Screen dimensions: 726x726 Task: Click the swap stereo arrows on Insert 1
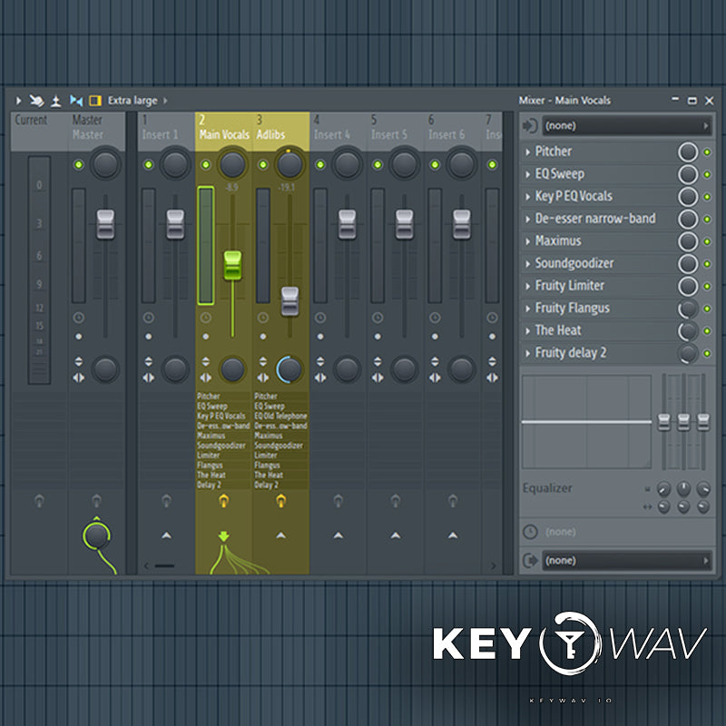tap(149, 377)
